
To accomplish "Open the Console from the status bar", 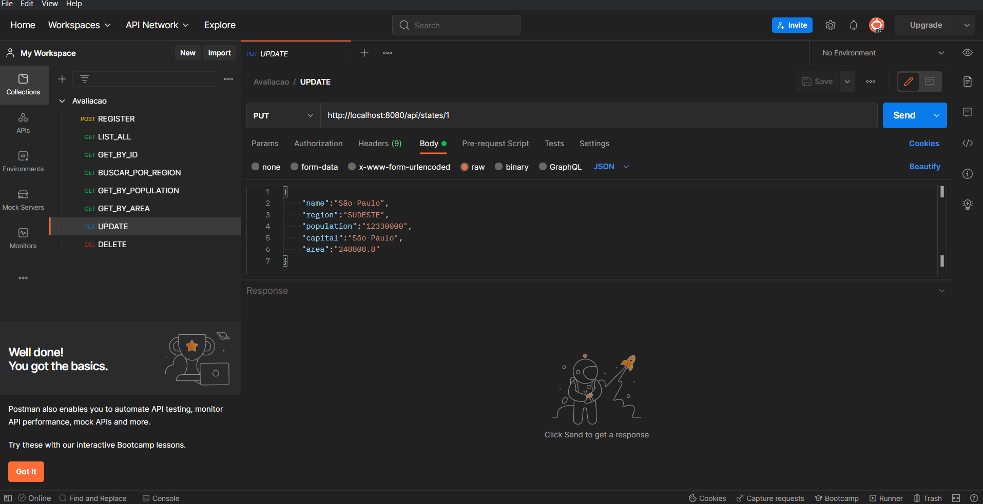I will 161,498.
